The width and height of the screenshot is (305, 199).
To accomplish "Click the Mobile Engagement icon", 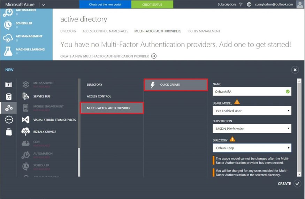I will pos(25,108).
